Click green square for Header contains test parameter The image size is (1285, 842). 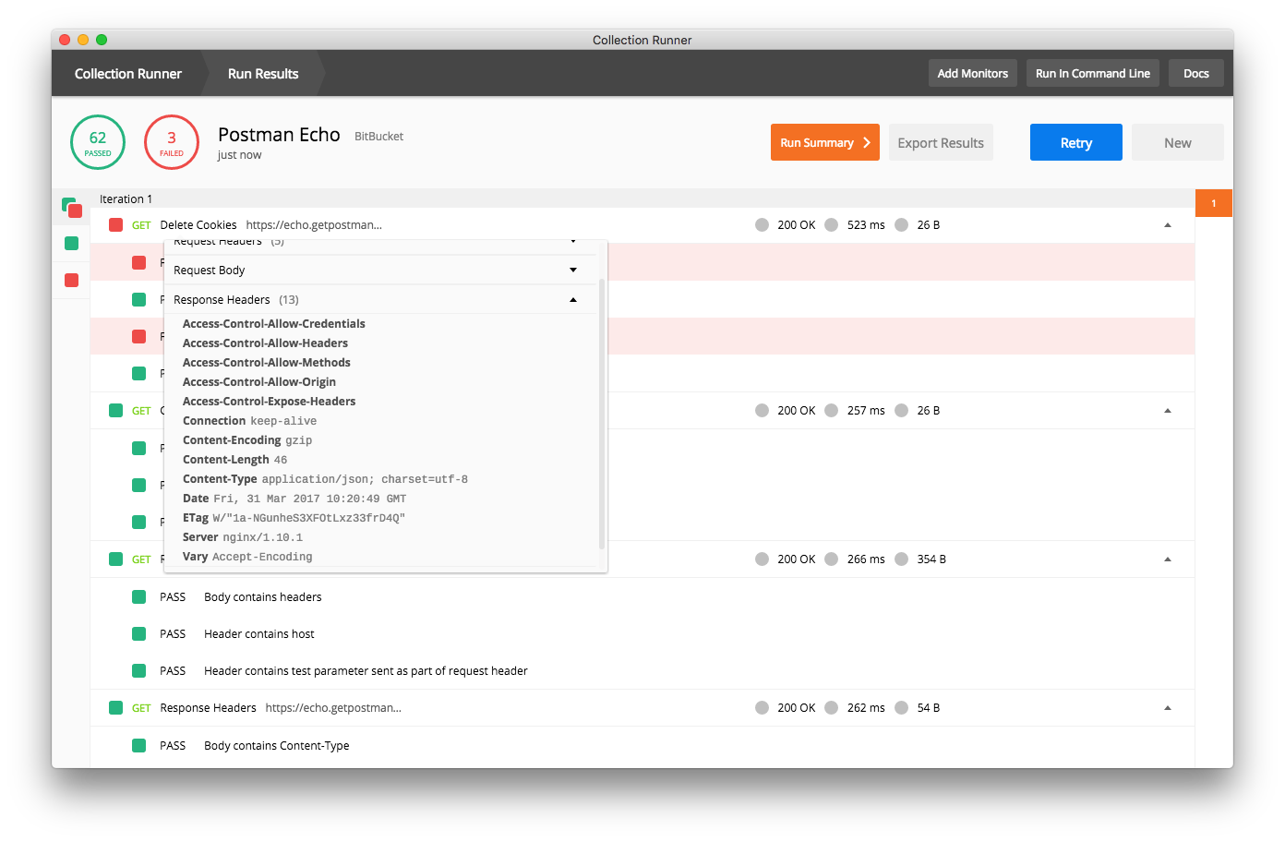(x=138, y=671)
